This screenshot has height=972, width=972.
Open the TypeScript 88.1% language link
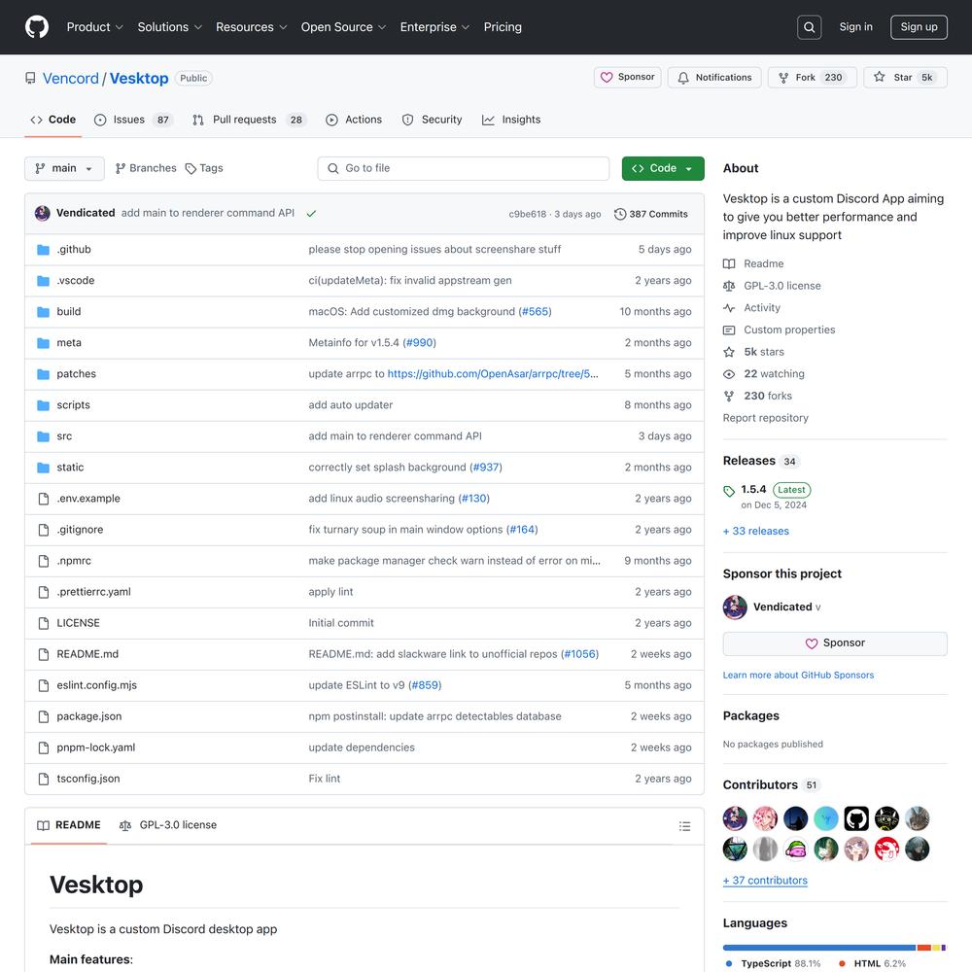tap(775, 963)
